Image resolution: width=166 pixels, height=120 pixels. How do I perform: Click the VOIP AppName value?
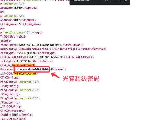click(x=17, y=20)
